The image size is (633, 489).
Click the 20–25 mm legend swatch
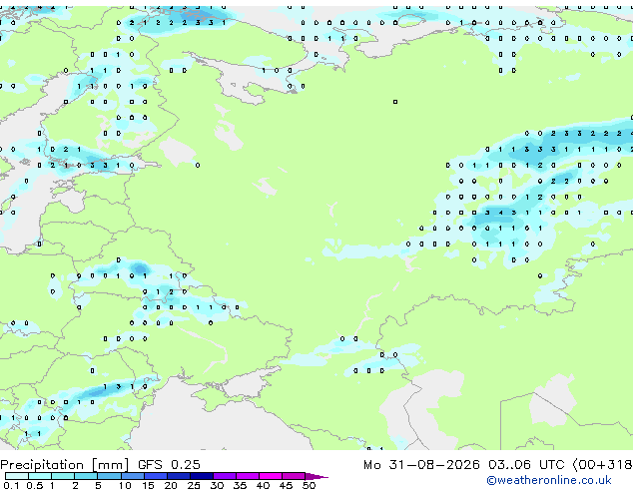[178, 476]
